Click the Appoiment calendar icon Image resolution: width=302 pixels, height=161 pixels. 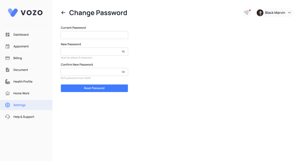8,46
